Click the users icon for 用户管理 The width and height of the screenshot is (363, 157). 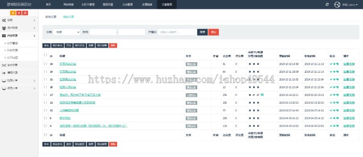click(x=4, y=28)
